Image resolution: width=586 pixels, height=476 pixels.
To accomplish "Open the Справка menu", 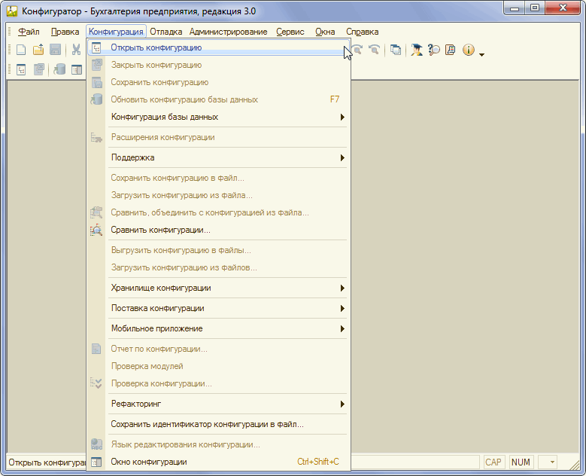I will (362, 32).
